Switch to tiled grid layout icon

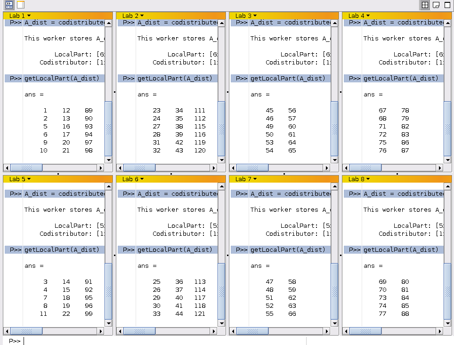[425, 5]
